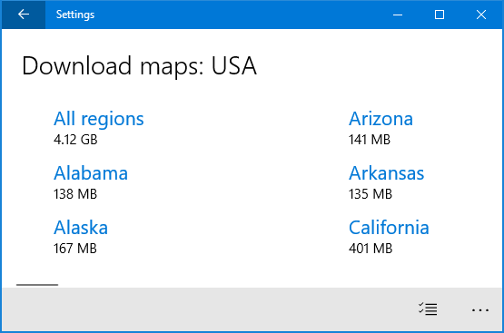Click the 167 MB size under Alaska
Screen dimensions: 504x333
coord(75,249)
